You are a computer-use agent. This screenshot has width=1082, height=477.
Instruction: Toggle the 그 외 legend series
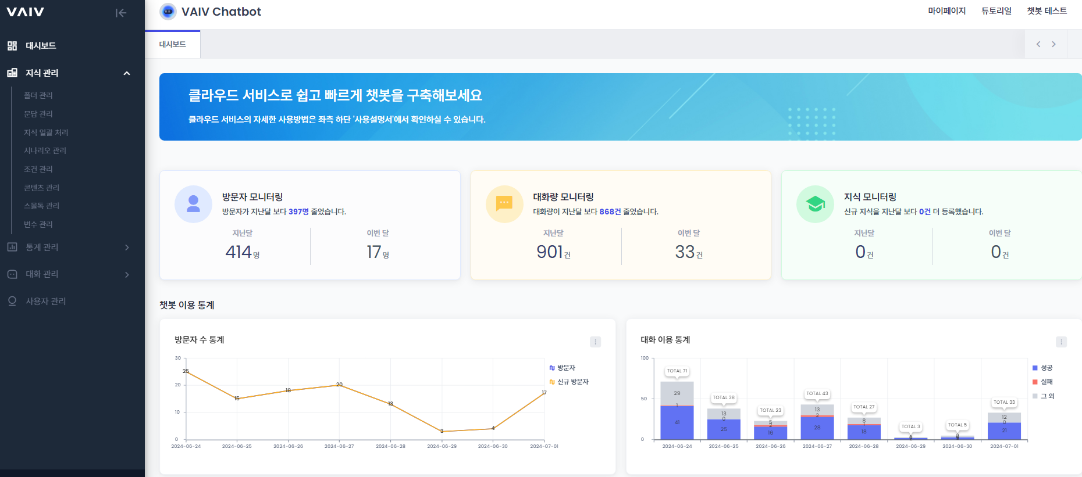[1044, 396]
